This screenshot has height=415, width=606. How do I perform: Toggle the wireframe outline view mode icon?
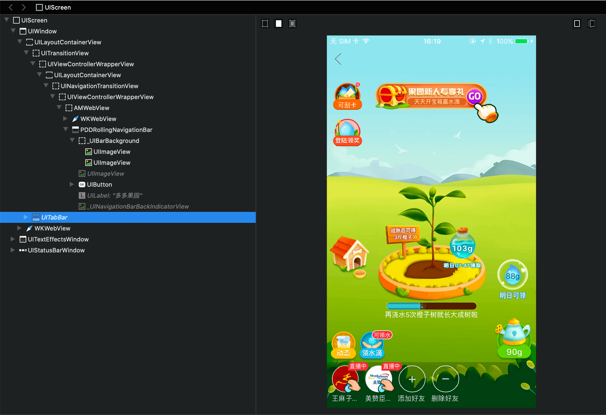265,24
